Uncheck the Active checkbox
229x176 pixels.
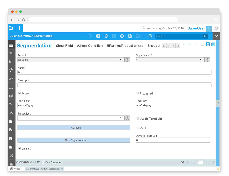point(20,93)
